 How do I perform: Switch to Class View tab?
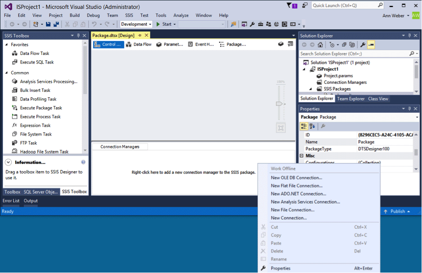tap(378, 99)
